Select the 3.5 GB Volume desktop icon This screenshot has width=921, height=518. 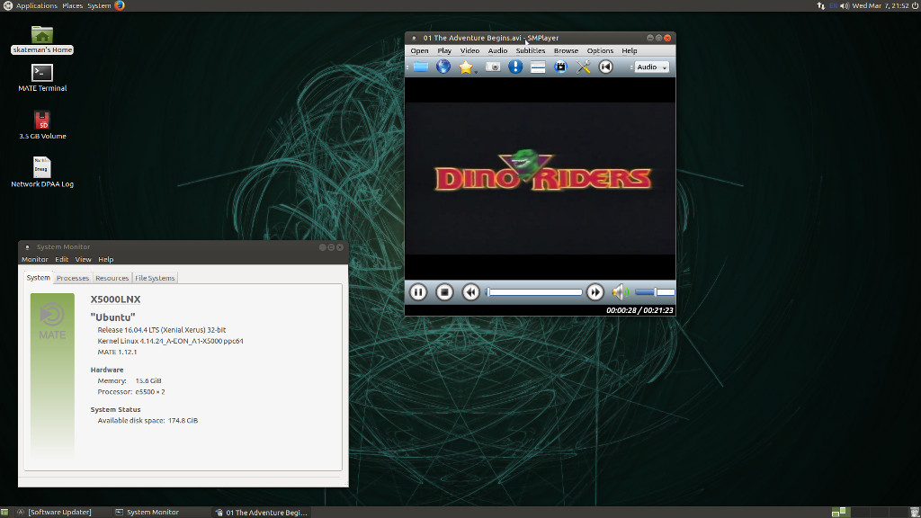pos(42,125)
